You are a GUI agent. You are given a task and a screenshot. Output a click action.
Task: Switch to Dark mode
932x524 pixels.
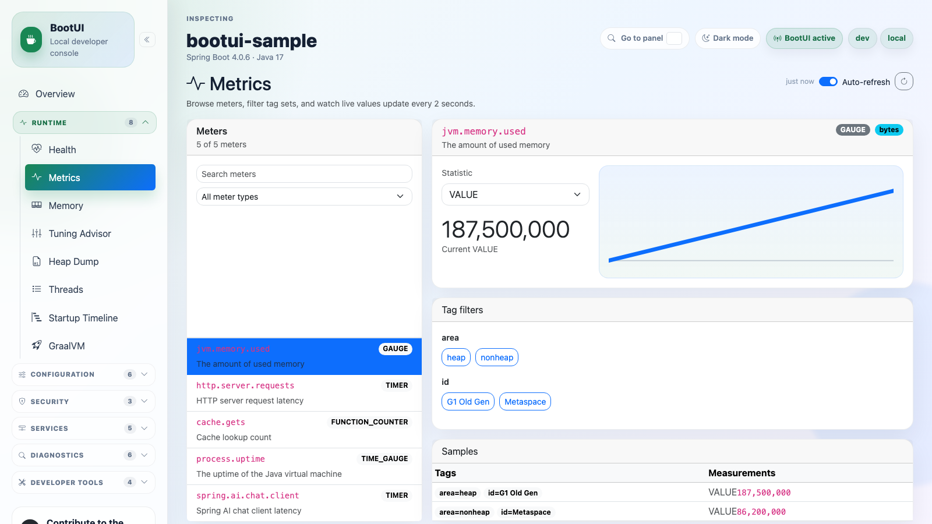[728, 38]
